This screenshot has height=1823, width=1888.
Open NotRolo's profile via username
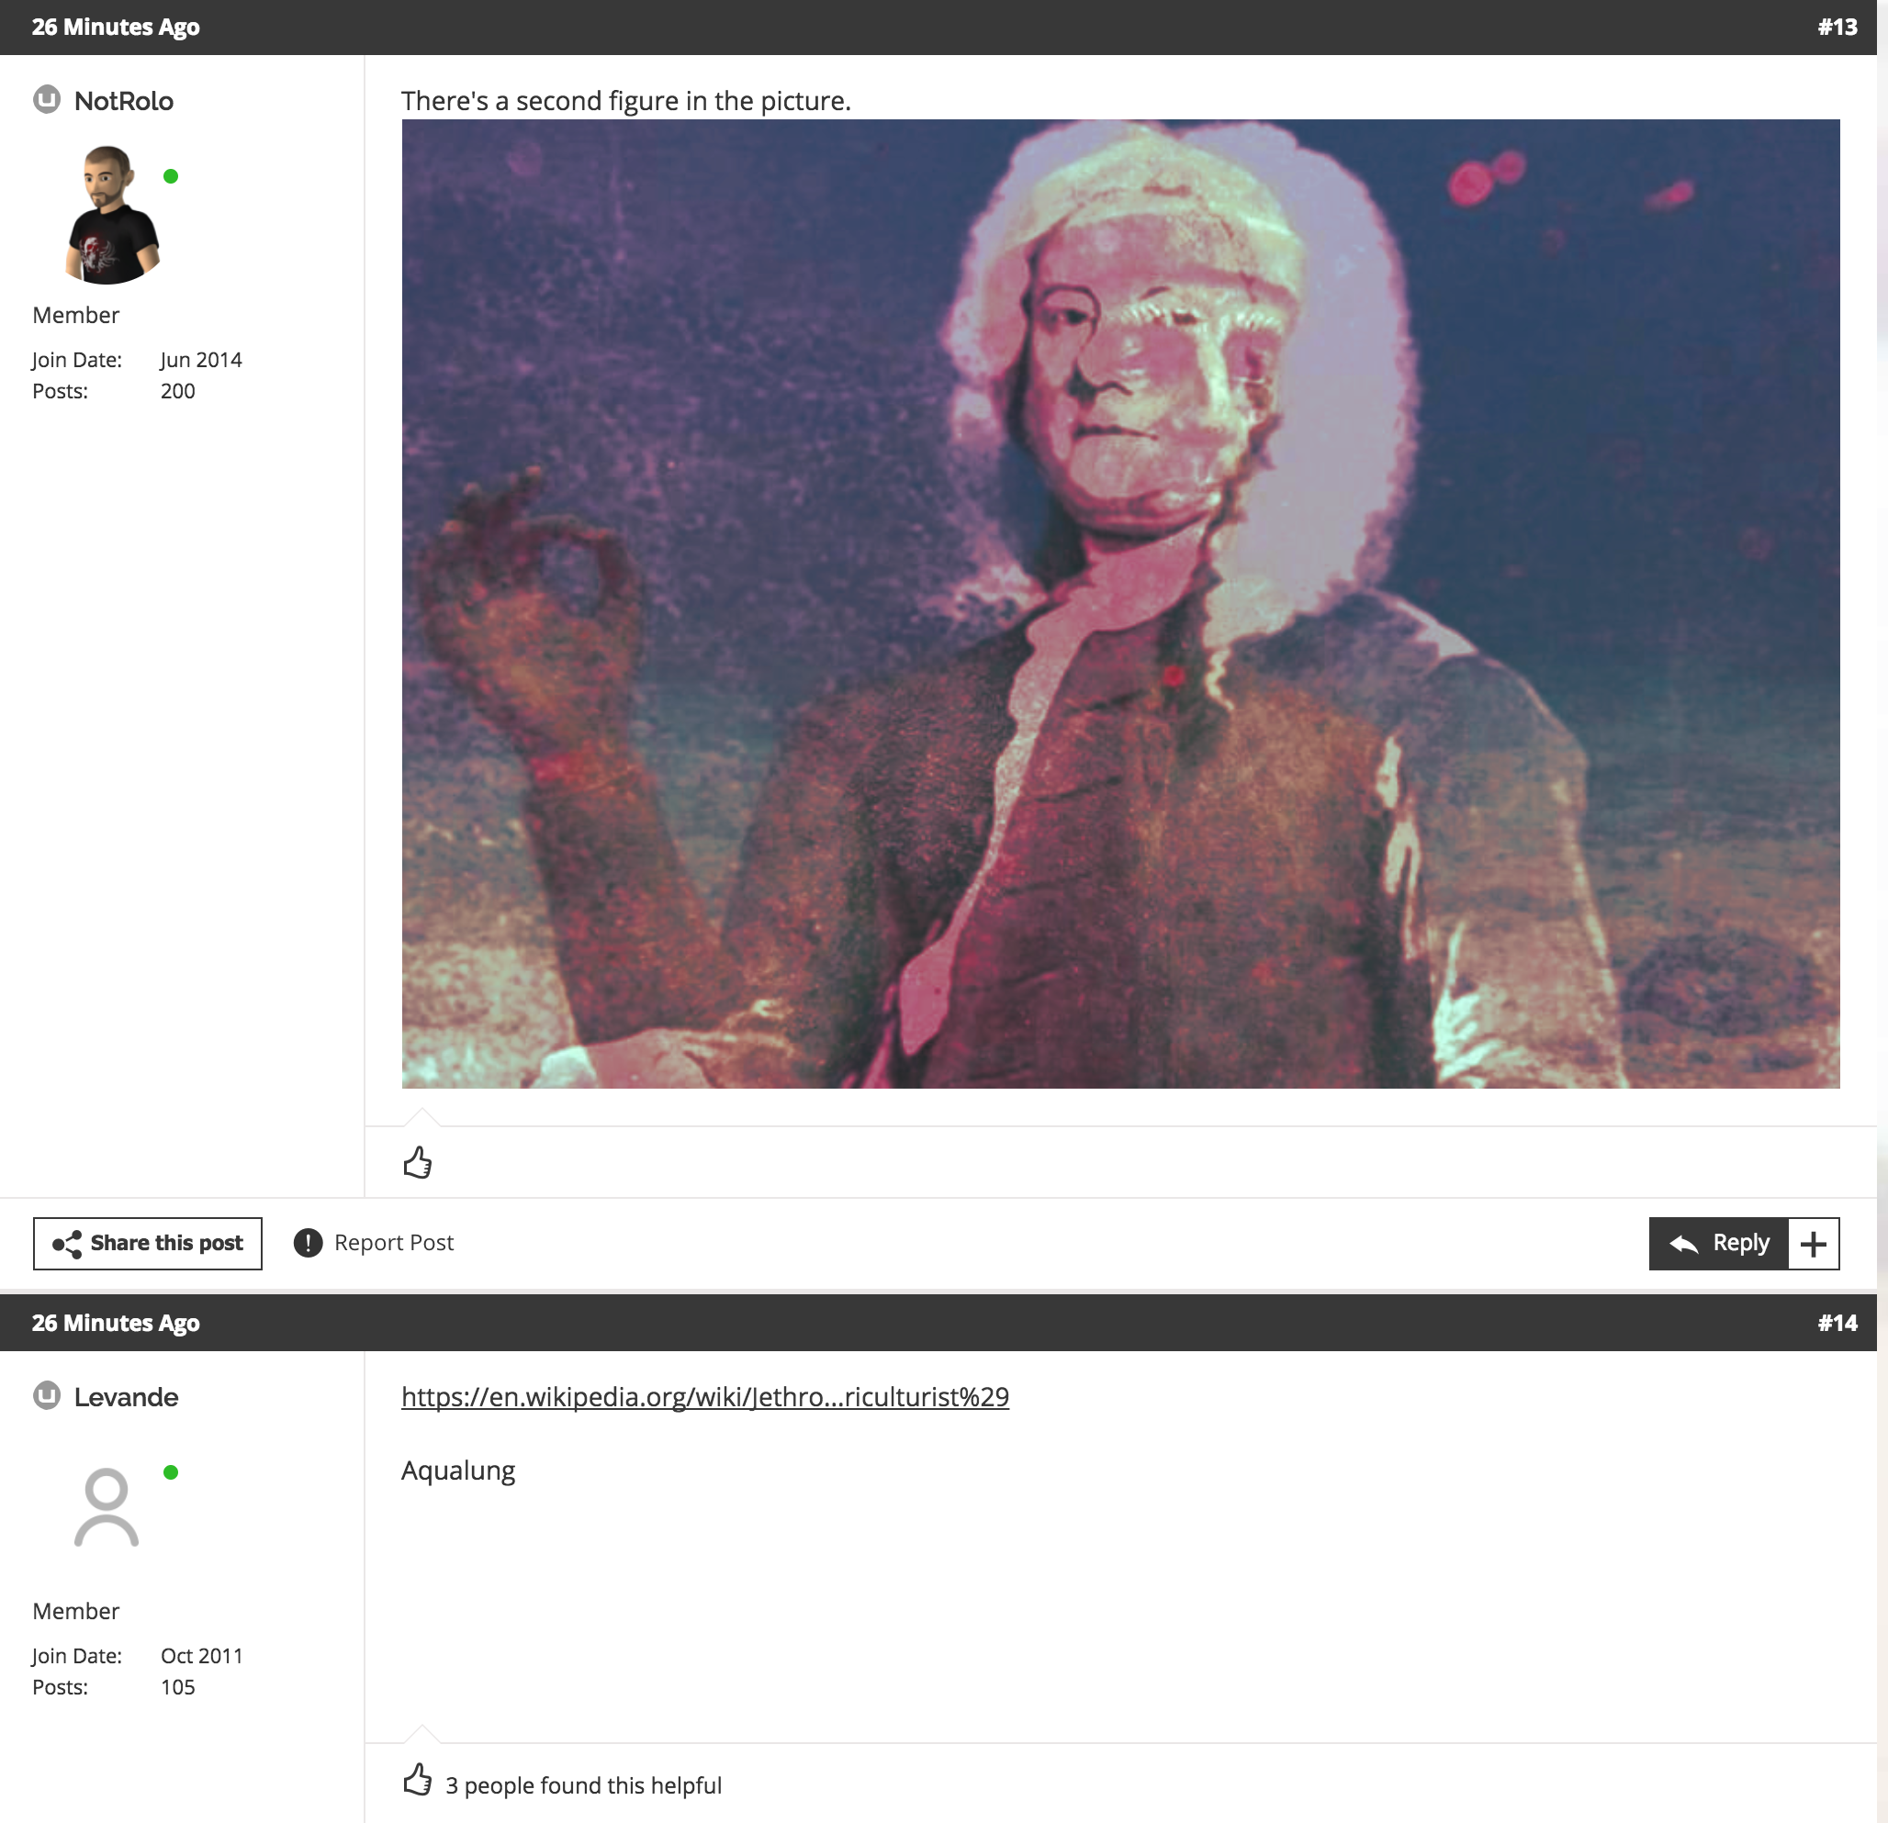click(x=123, y=101)
